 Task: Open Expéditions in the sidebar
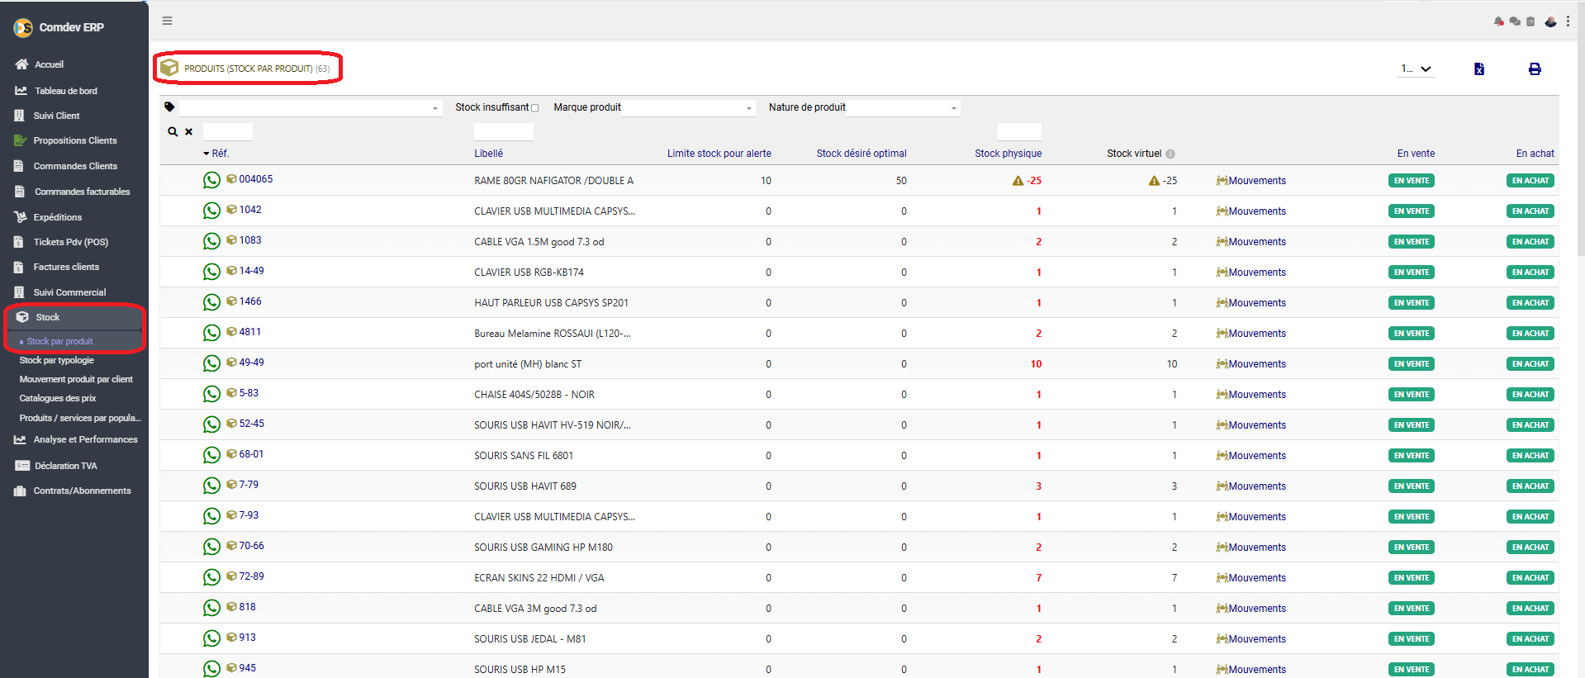[57, 217]
